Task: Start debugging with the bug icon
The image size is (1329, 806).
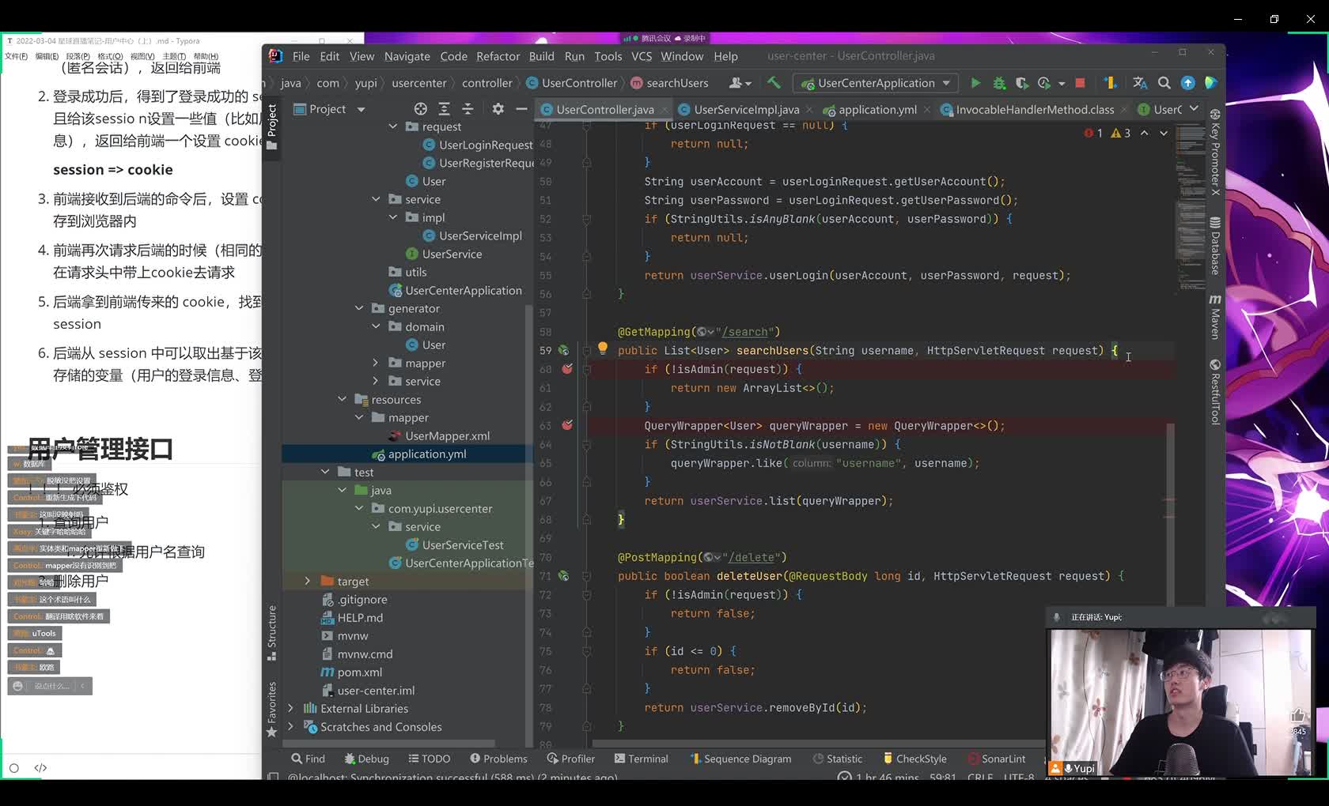Action: 999,83
